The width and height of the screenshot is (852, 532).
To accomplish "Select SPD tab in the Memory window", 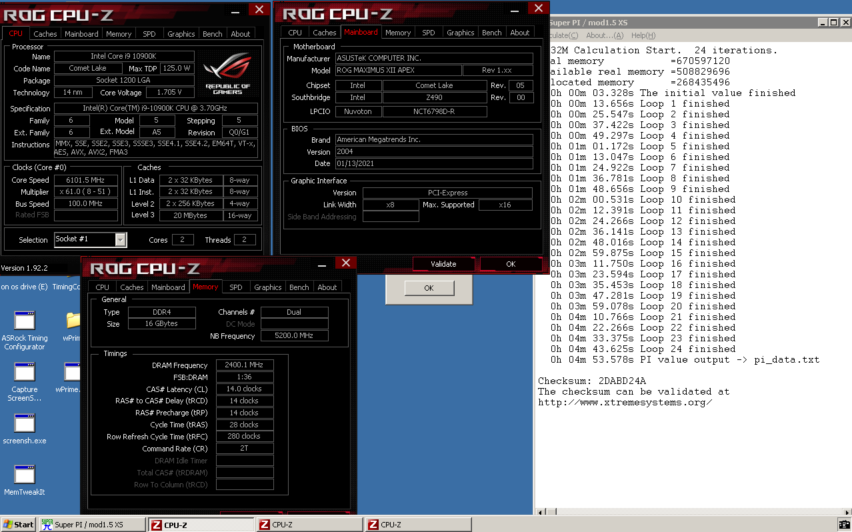I will 236,287.
